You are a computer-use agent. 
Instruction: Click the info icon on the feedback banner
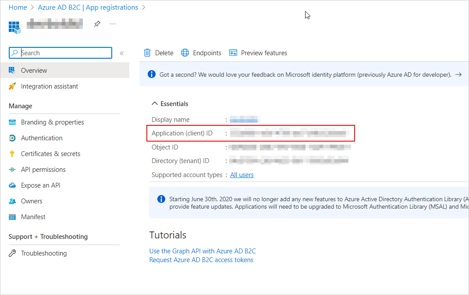click(152, 74)
